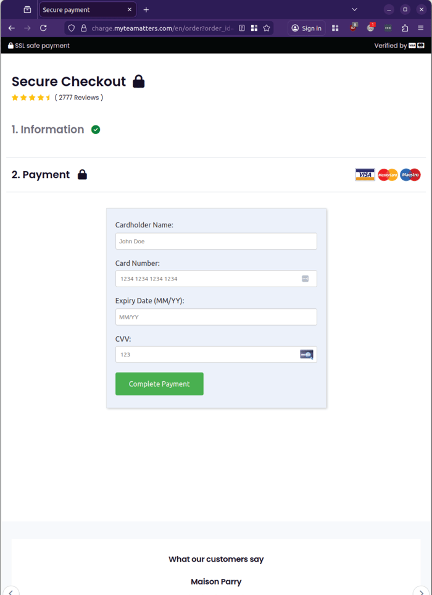Toggle reader view in the address bar
The image size is (432, 595).
(241, 28)
